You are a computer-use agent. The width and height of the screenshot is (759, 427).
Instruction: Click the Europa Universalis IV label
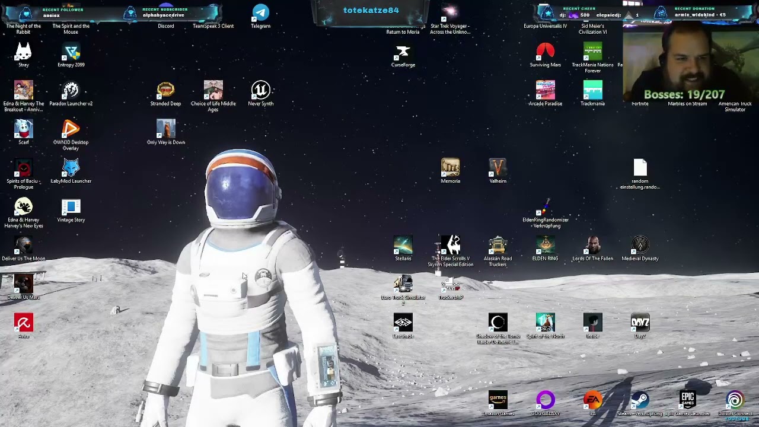pyautogui.click(x=546, y=26)
